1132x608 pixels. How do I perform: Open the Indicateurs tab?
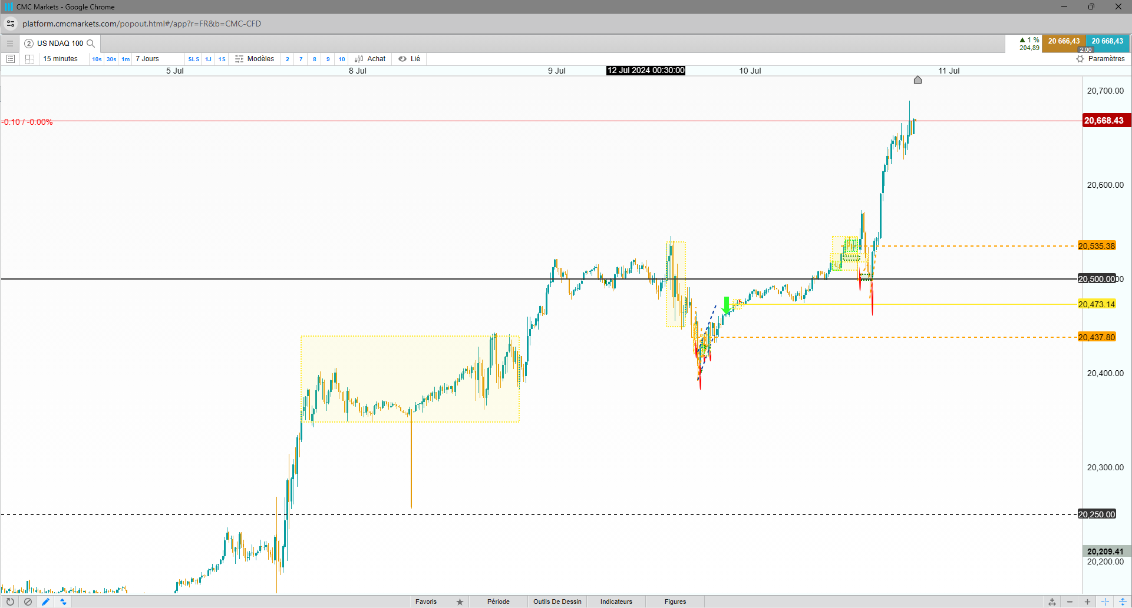click(616, 602)
